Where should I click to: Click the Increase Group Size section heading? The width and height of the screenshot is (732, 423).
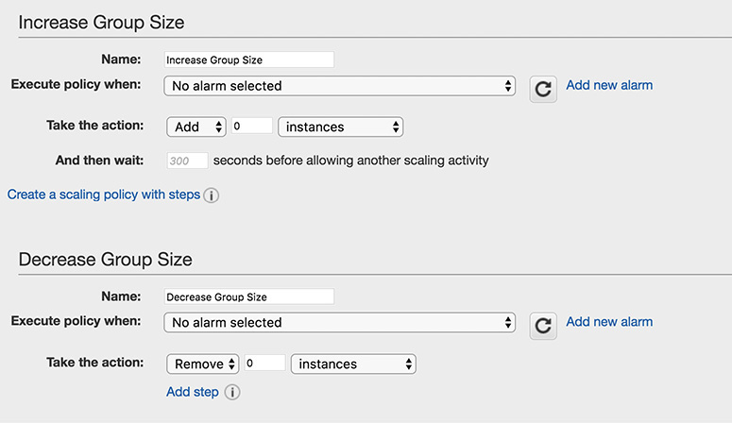102,22
